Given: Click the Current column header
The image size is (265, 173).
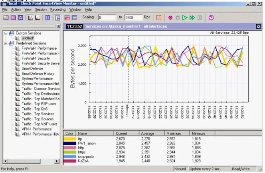Looking at the screenshot, I should [x=127, y=134].
